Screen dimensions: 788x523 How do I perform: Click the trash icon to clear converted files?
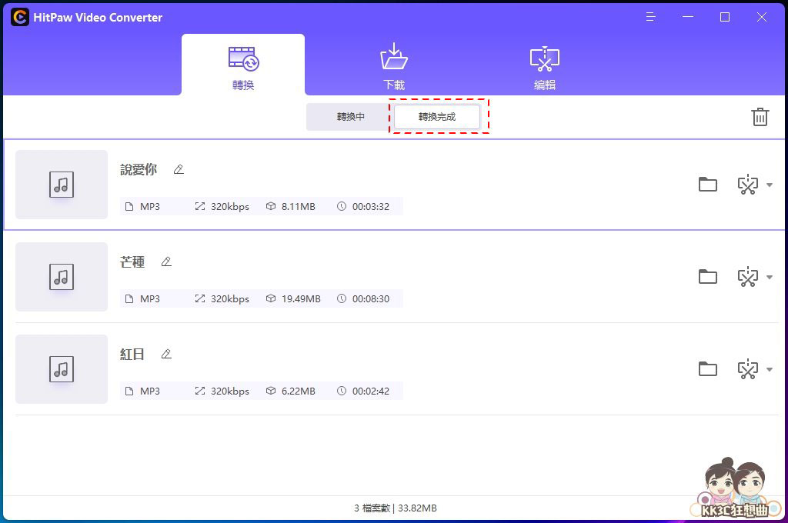point(760,117)
